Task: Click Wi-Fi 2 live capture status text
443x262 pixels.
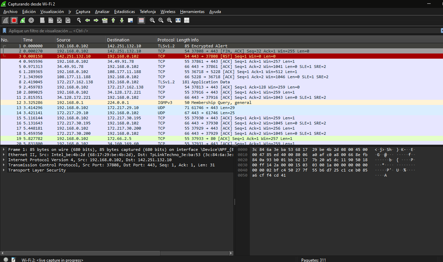Action: click(52, 260)
